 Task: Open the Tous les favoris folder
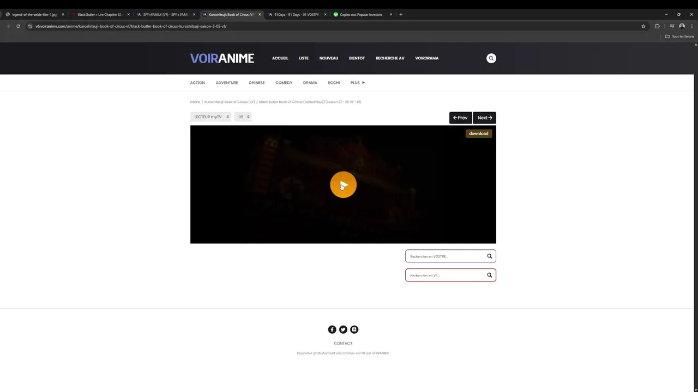tap(679, 36)
